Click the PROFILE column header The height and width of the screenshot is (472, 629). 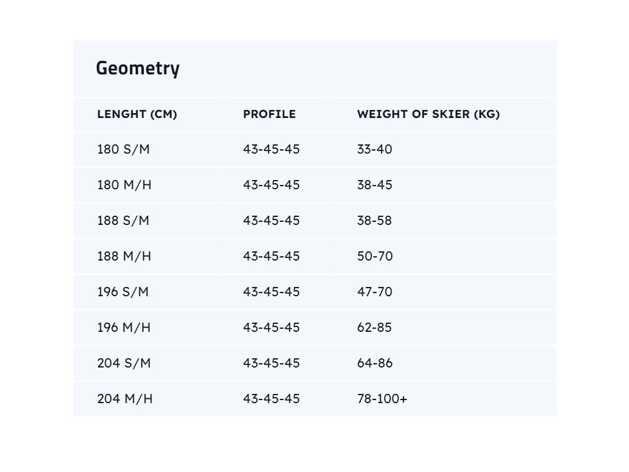[269, 114]
